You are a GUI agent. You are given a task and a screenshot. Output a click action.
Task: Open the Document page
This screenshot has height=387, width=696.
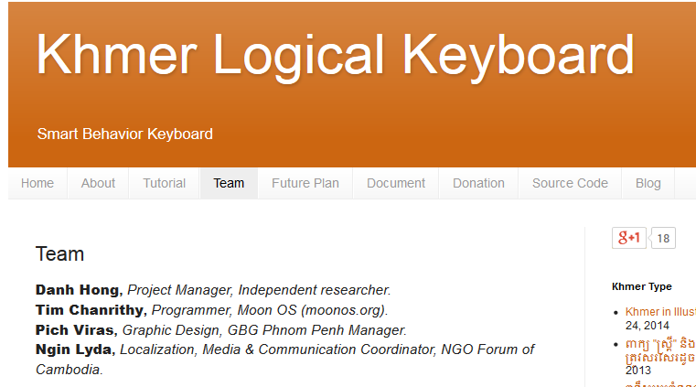tap(396, 183)
